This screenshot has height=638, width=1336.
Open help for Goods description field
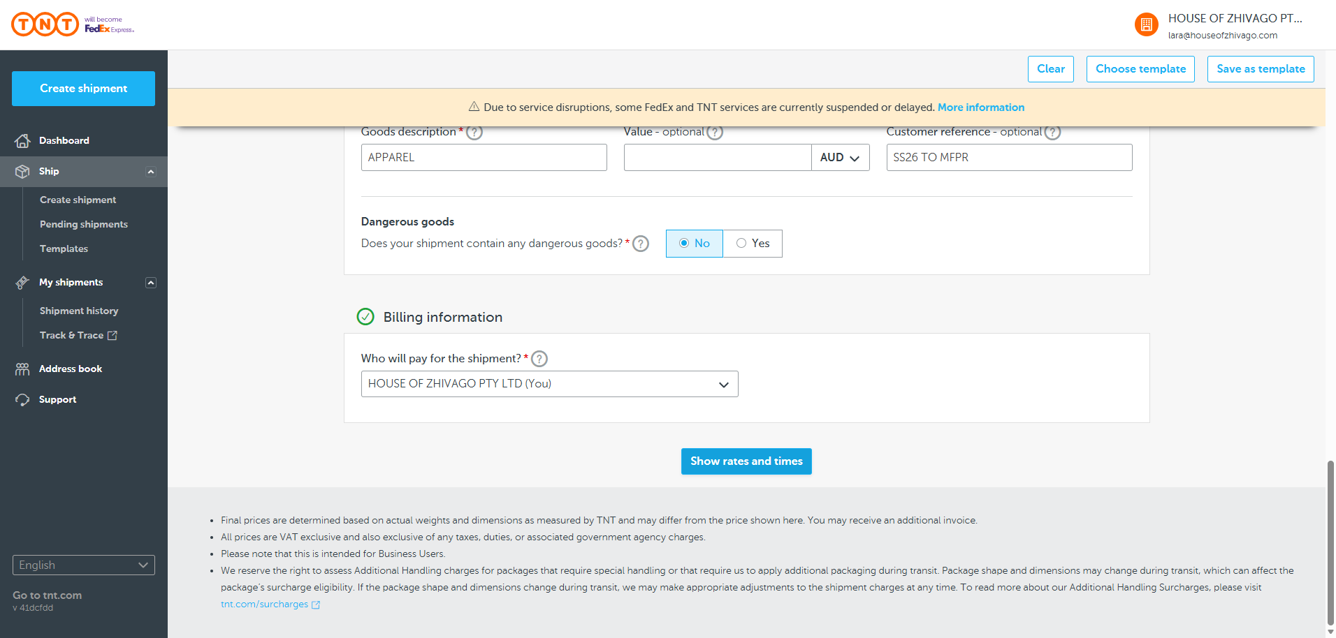(474, 133)
